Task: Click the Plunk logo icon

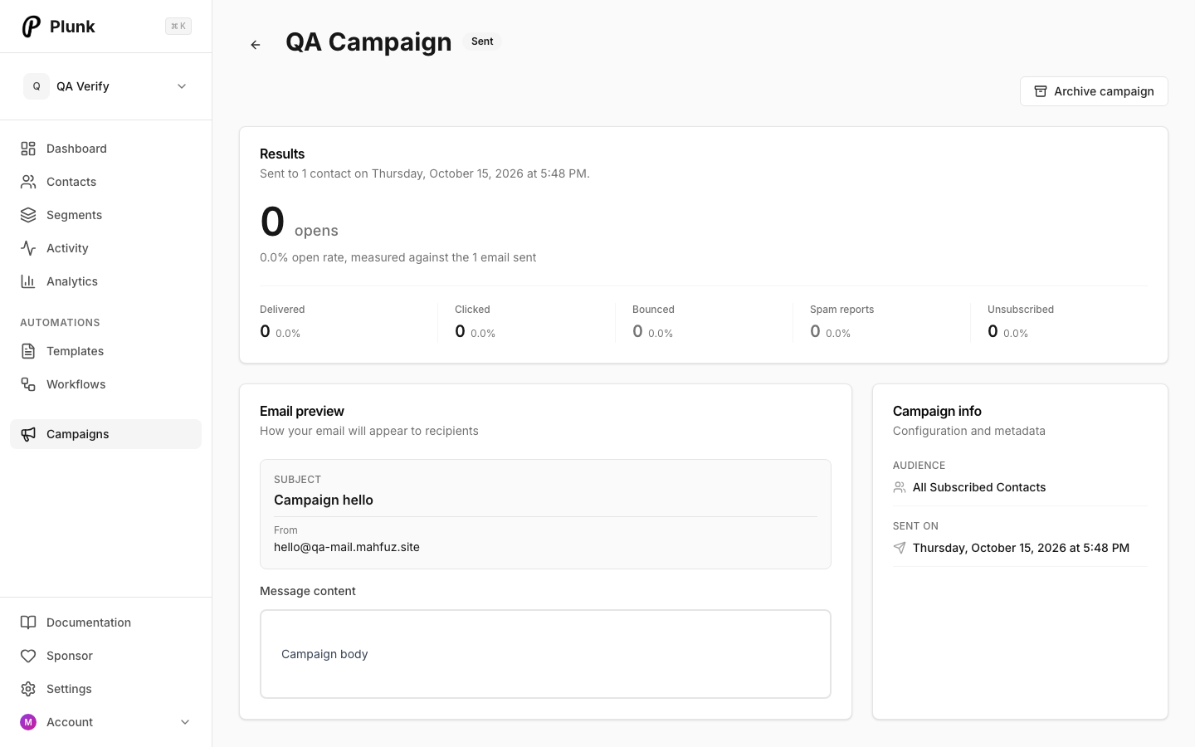Action: pos(31,27)
